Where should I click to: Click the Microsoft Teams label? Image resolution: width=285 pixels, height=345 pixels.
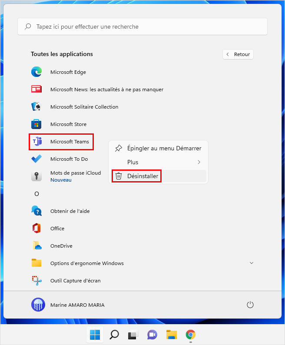pyautogui.click(x=70, y=142)
